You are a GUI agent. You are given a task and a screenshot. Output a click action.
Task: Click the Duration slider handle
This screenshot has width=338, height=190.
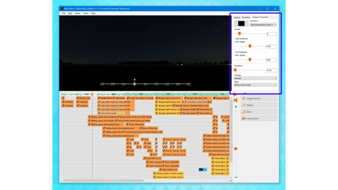click(x=235, y=70)
